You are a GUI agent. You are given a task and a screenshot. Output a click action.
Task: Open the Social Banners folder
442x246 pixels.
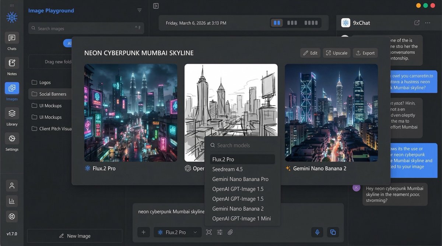point(50,94)
